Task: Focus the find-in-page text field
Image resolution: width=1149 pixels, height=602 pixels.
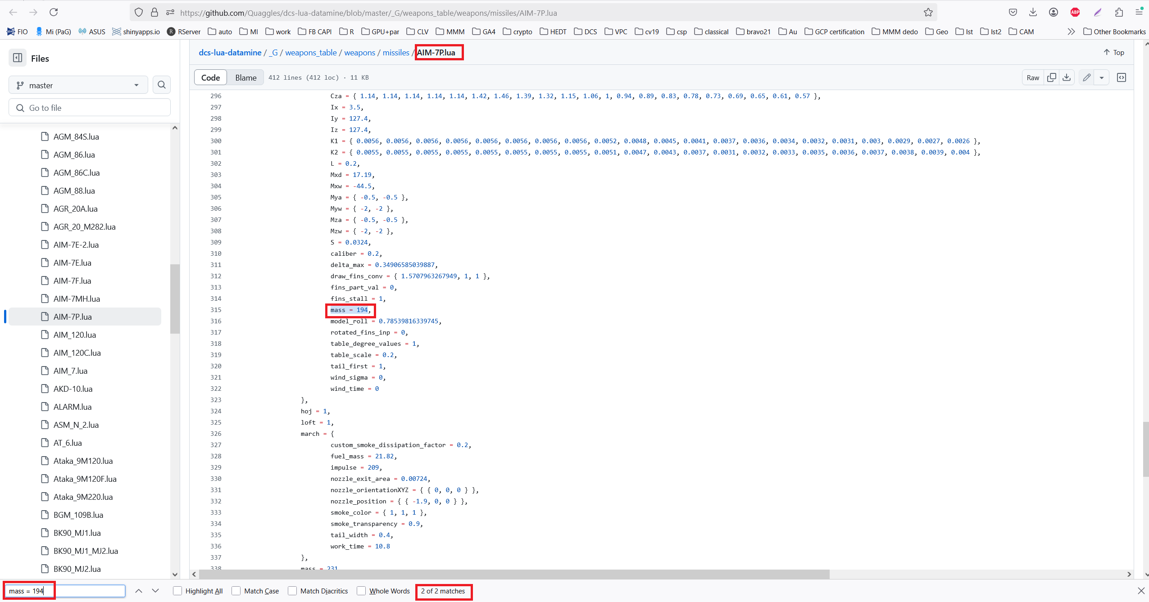Action: point(65,591)
